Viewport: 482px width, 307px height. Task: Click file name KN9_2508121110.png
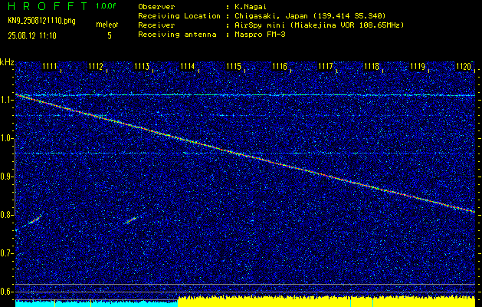click(x=41, y=21)
